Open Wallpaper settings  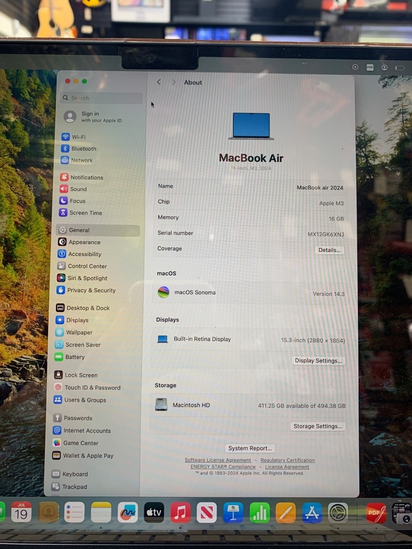tap(74, 332)
